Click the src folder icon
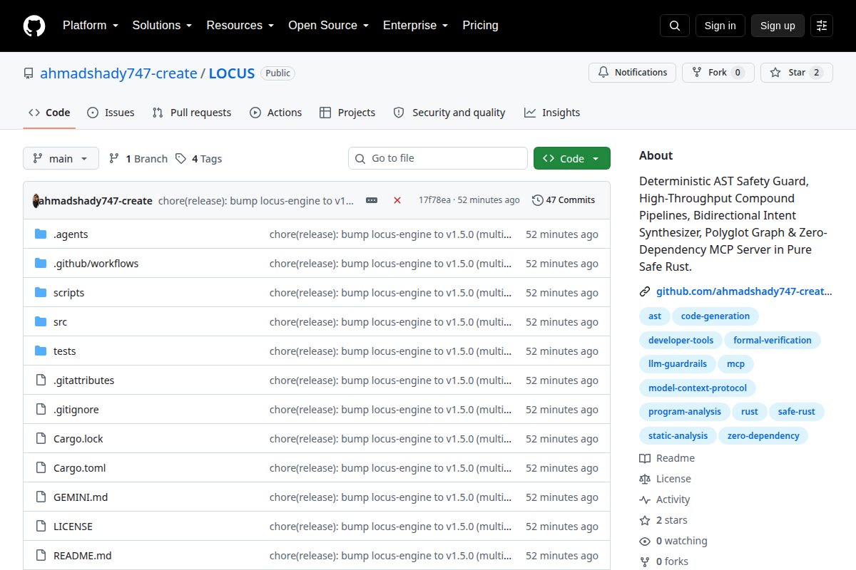 (x=41, y=322)
